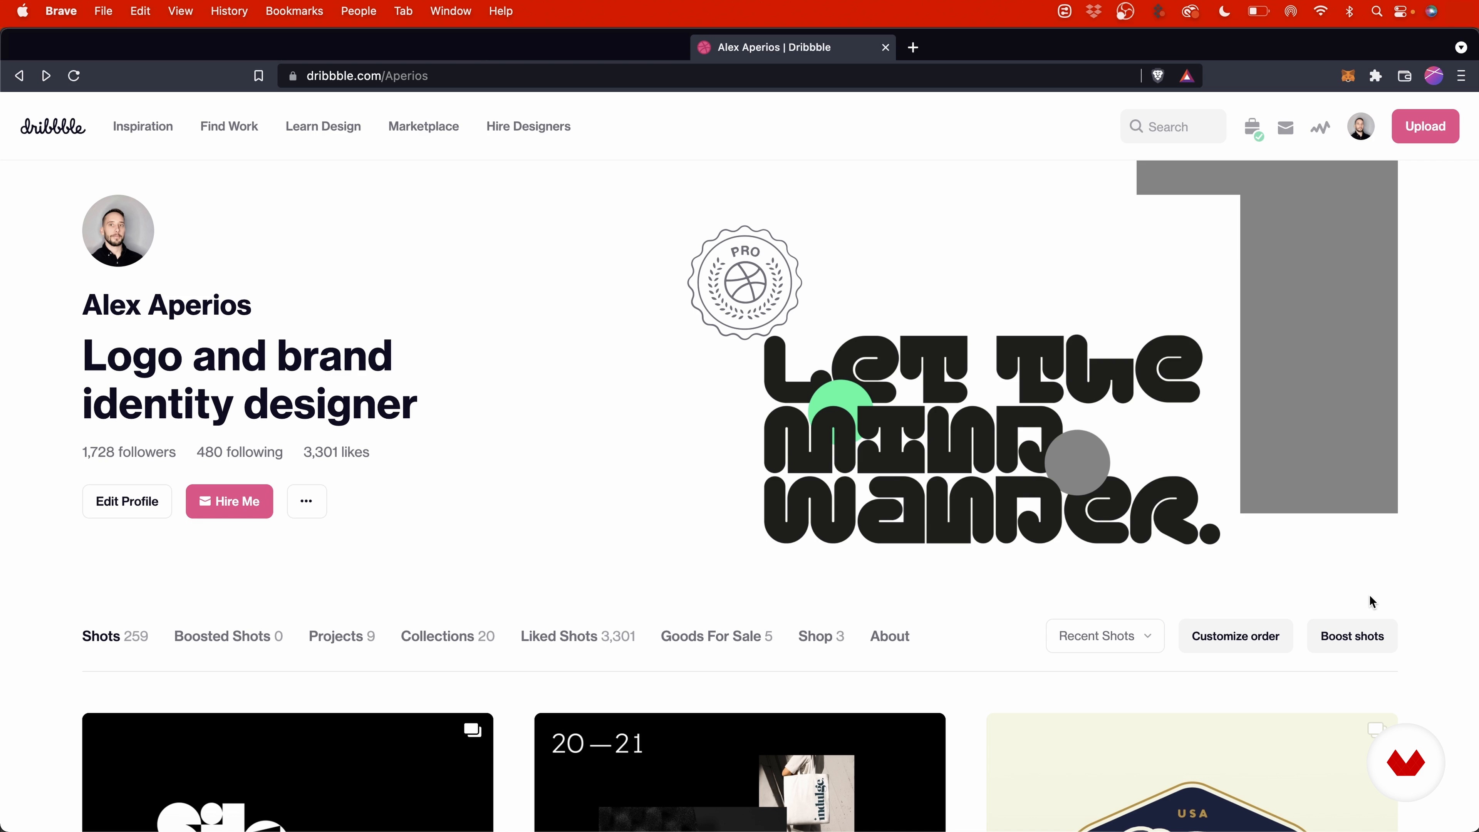Open the Brave wallet icon
This screenshot has height=832, width=1479.
1404,76
